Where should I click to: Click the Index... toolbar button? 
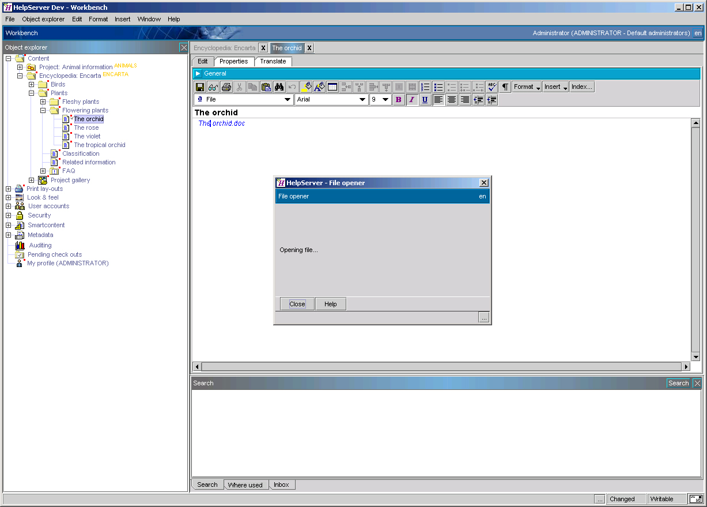click(582, 87)
